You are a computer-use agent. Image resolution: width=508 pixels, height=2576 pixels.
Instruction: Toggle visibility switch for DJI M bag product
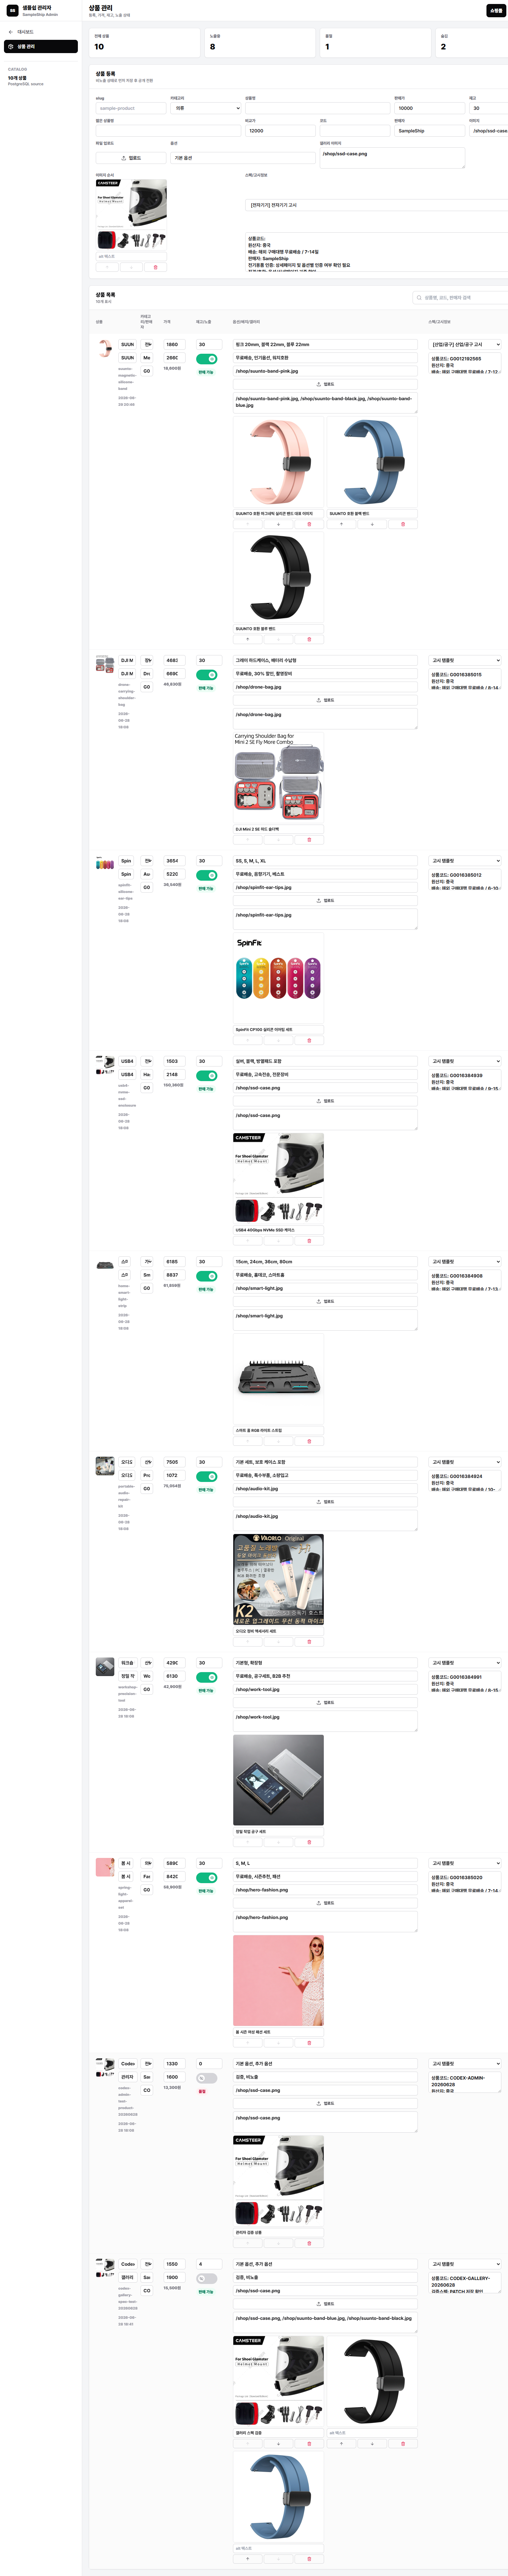pyautogui.click(x=206, y=675)
